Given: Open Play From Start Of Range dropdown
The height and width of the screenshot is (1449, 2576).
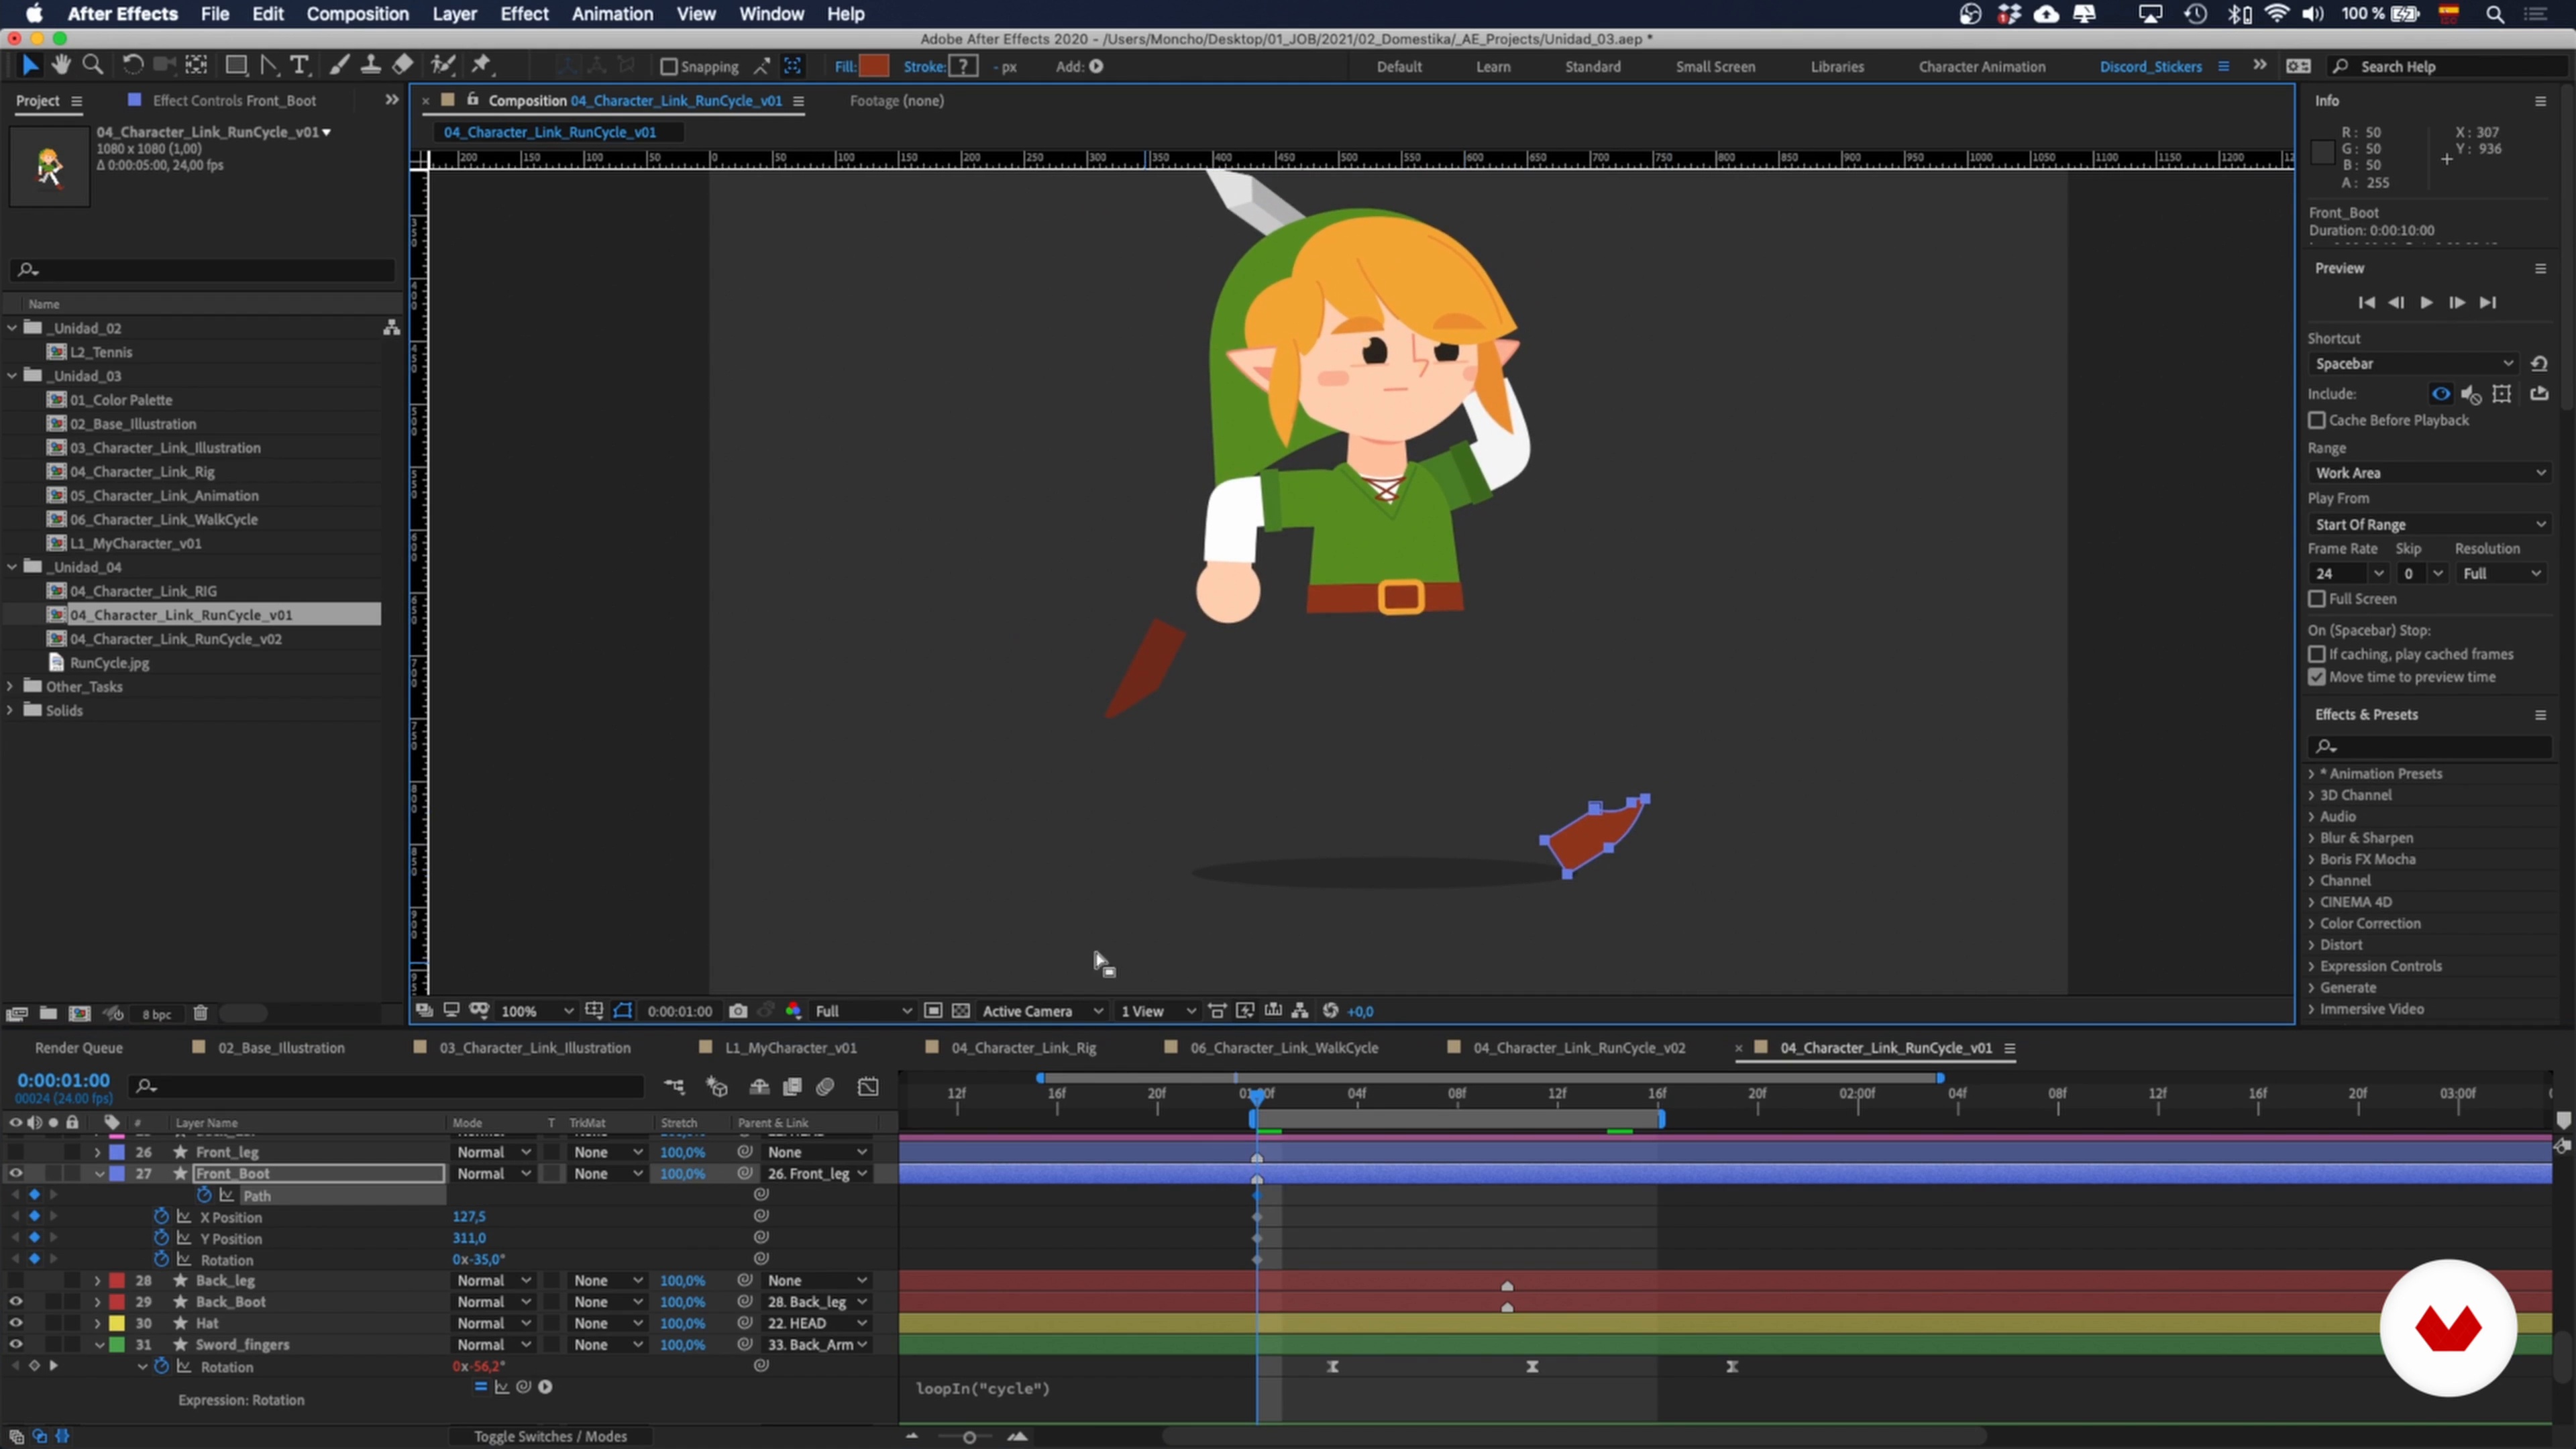Looking at the screenshot, I should tap(2430, 525).
